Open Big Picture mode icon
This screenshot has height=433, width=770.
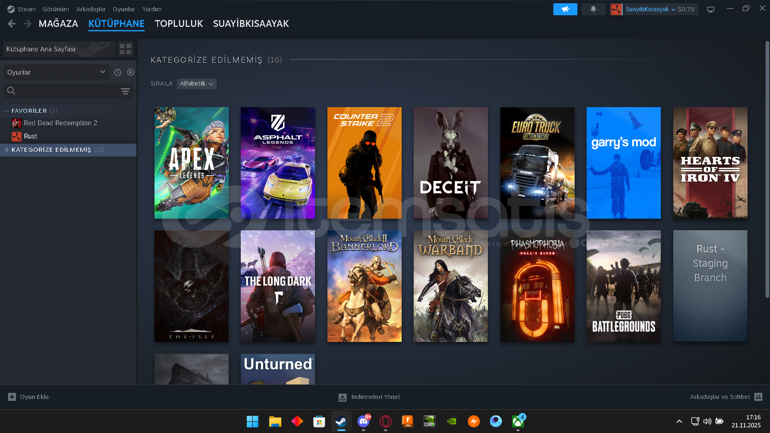point(711,9)
